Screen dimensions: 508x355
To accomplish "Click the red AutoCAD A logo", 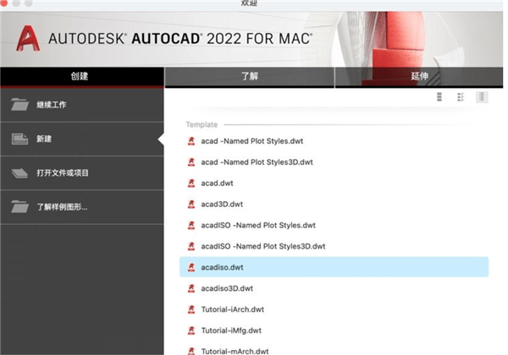I will point(28,39).
